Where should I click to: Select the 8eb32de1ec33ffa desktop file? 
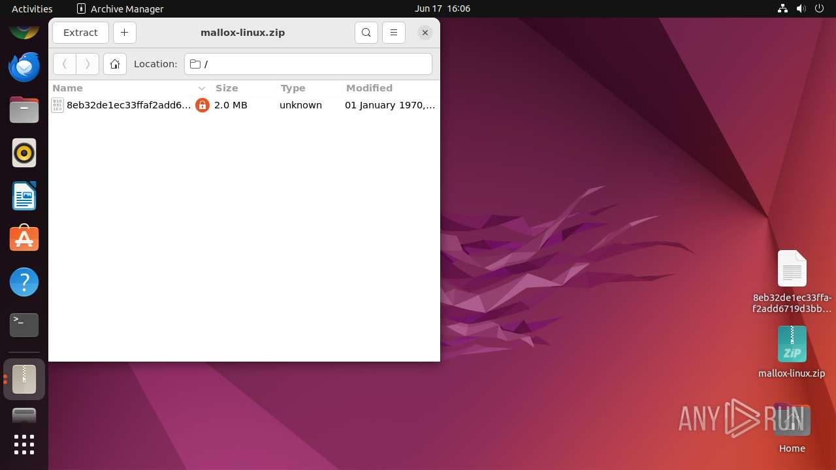pyautogui.click(x=792, y=281)
